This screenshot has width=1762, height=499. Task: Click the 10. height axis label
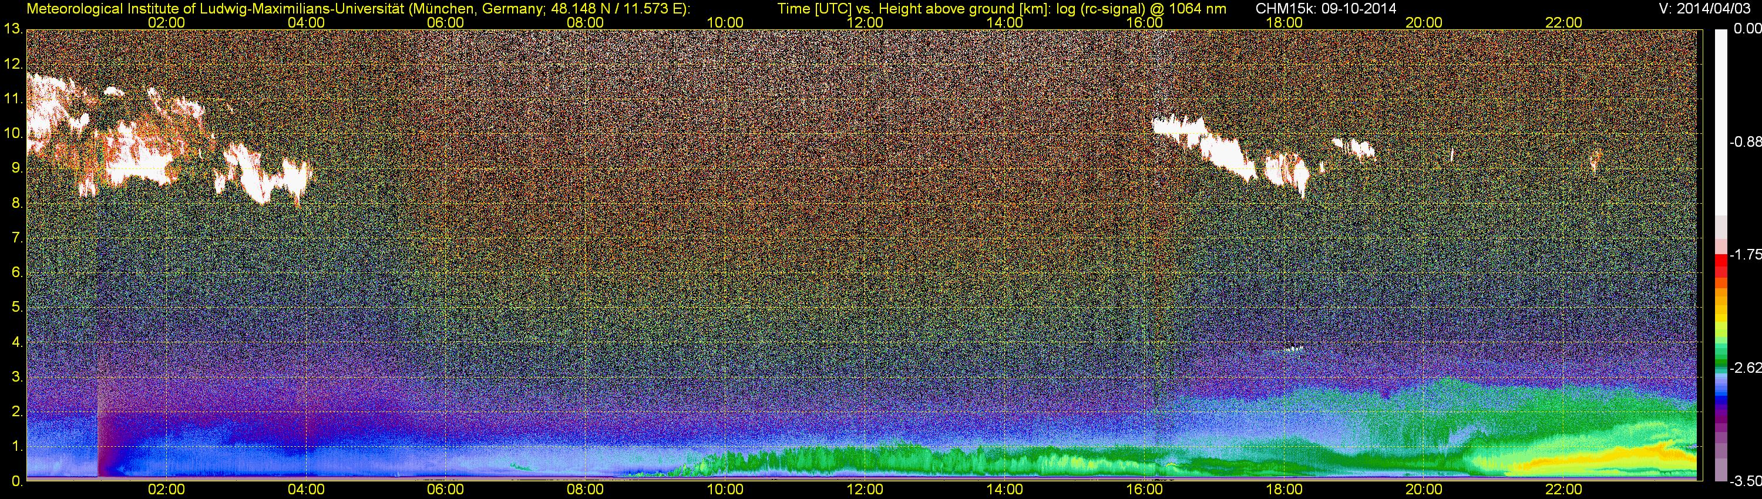click(14, 133)
